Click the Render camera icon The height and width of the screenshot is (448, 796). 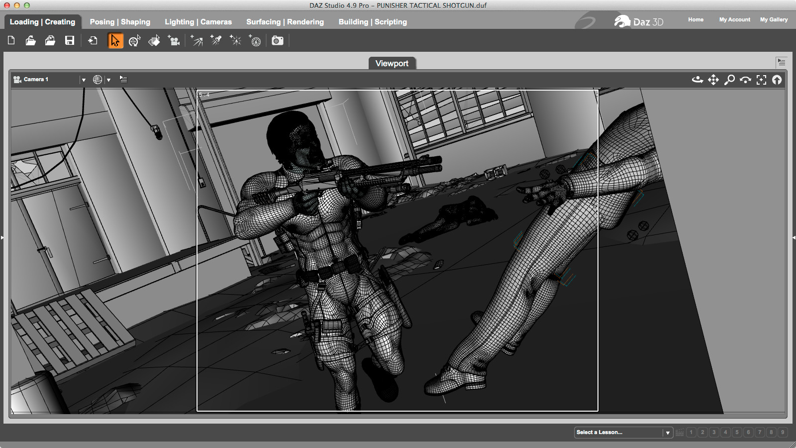(278, 40)
